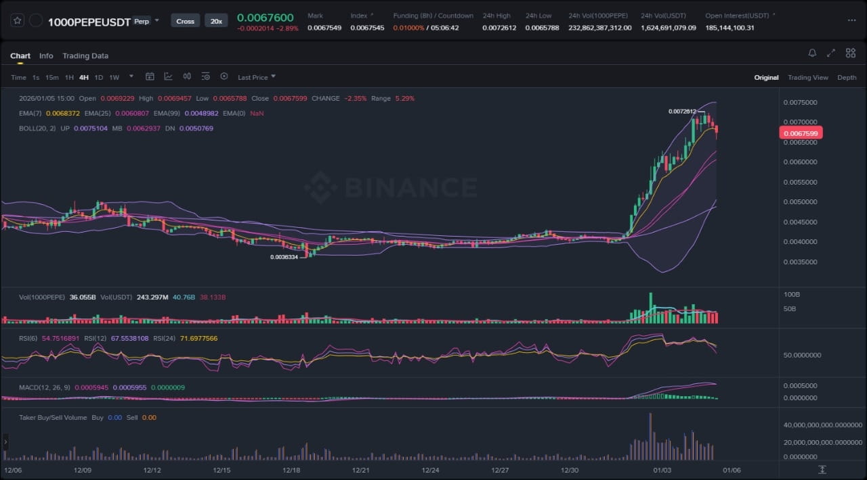Image resolution: width=867 pixels, height=480 pixels.
Task: Click the Index price label
Action: 358,15
